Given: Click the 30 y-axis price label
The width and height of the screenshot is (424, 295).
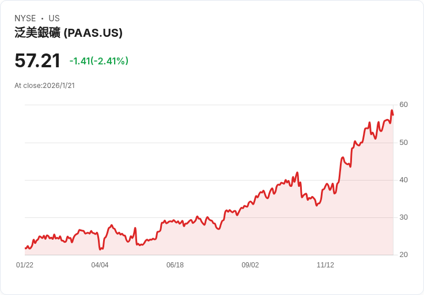Looking at the screenshot, I should click(x=403, y=217).
